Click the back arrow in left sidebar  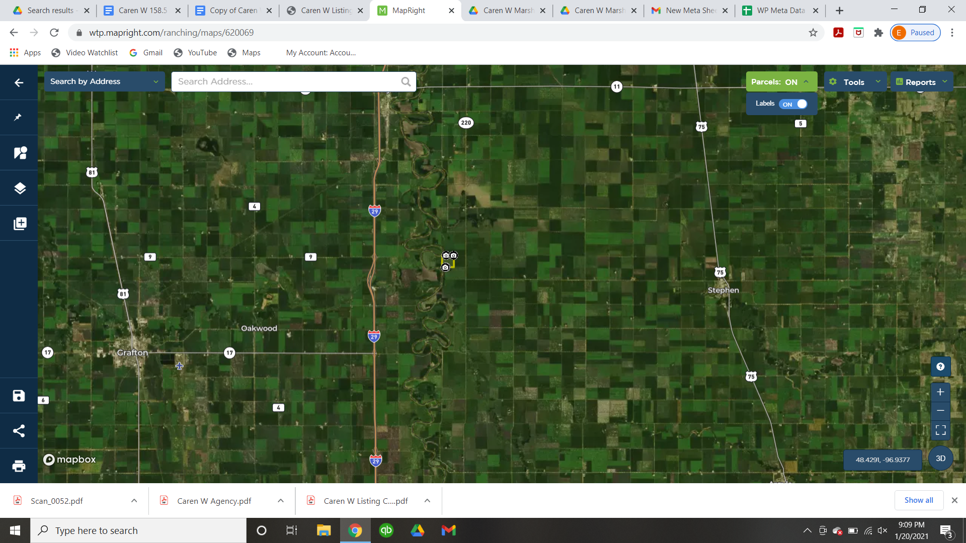click(x=19, y=82)
